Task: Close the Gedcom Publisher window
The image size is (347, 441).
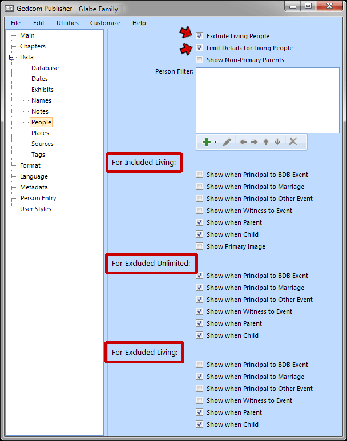Action: click(x=329, y=6)
